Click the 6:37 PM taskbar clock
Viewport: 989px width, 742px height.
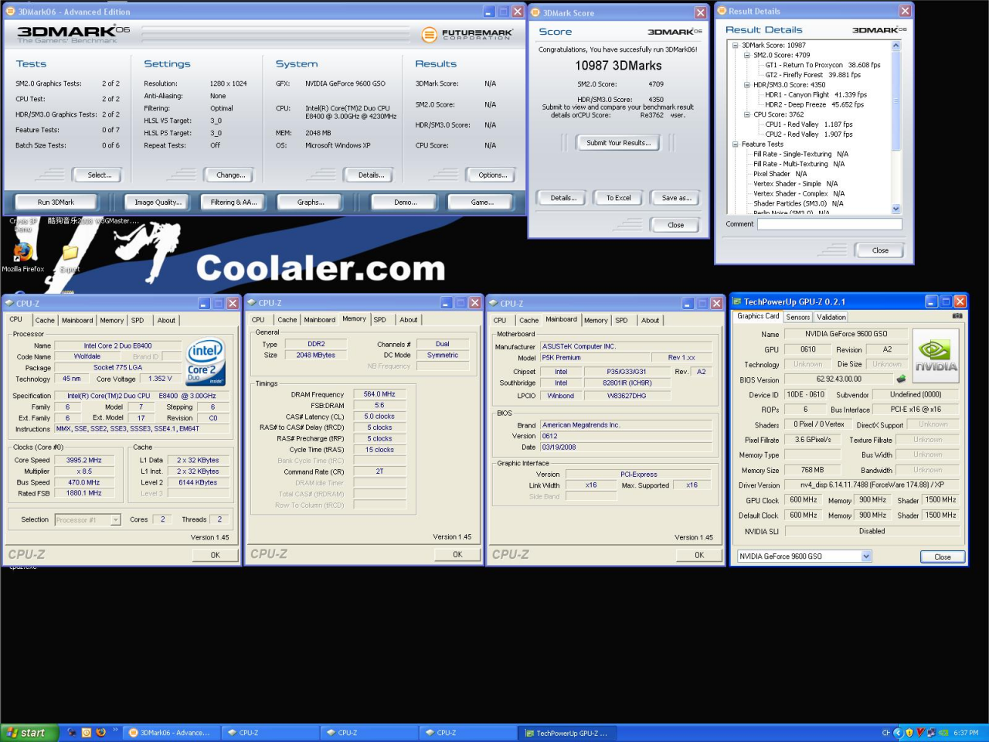coord(966,733)
